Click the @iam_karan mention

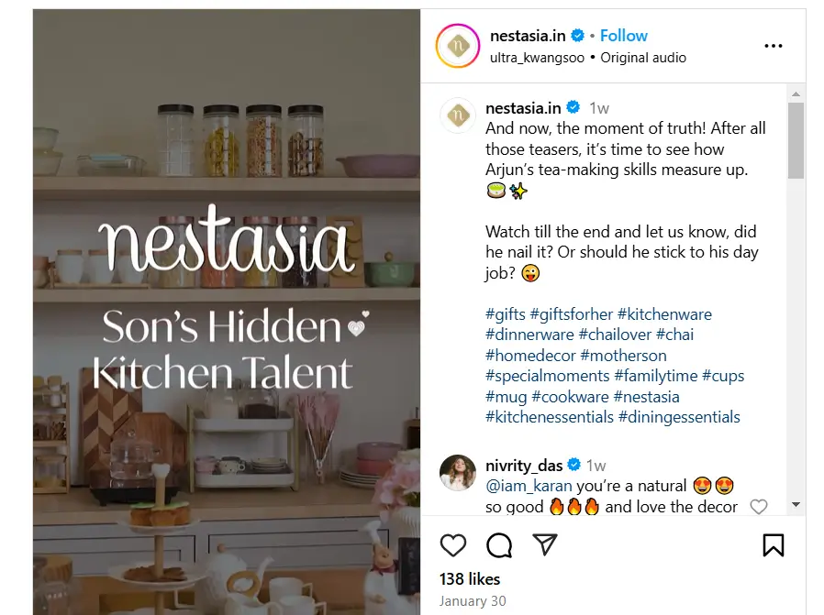coord(528,486)
